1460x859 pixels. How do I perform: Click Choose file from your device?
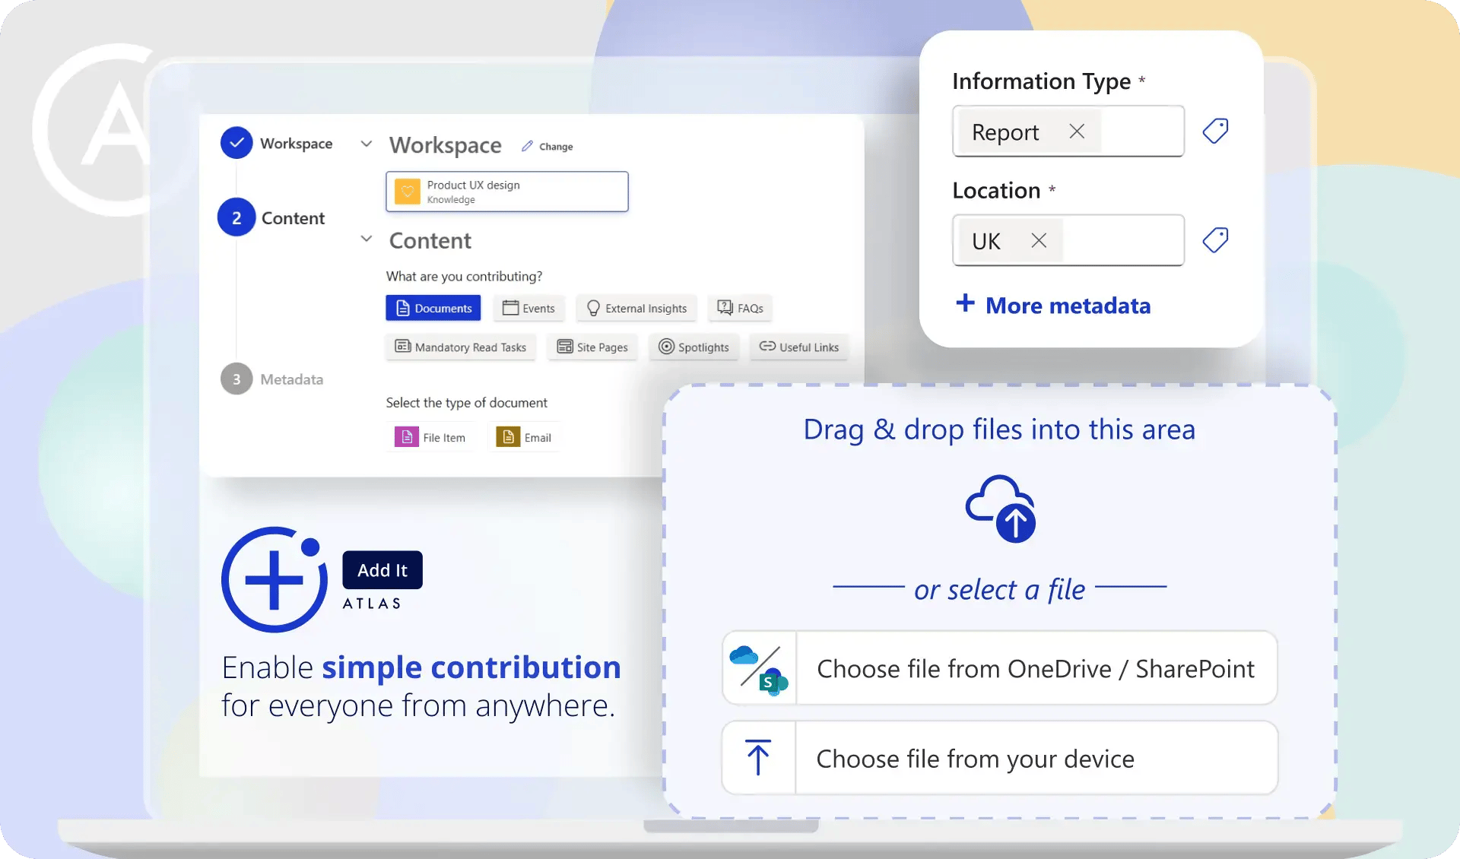[999, 758]
